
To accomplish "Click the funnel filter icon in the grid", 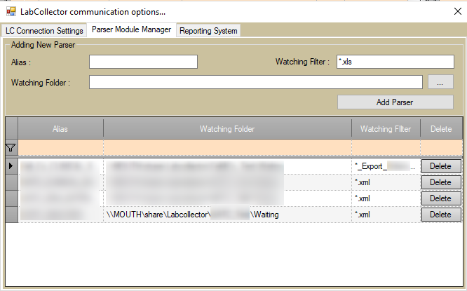I will pyautogui.click(x=11, y=148).
